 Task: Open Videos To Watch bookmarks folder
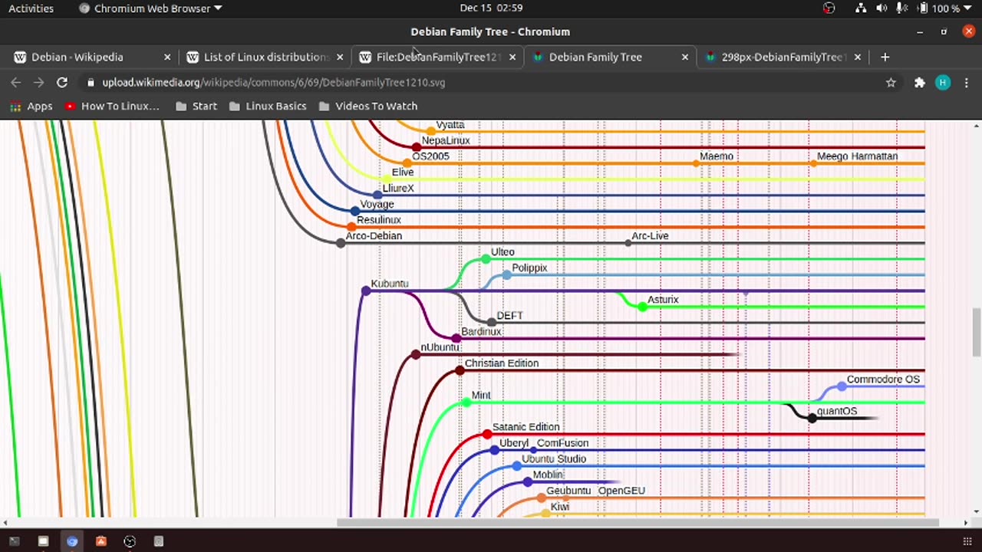(368, 106)
